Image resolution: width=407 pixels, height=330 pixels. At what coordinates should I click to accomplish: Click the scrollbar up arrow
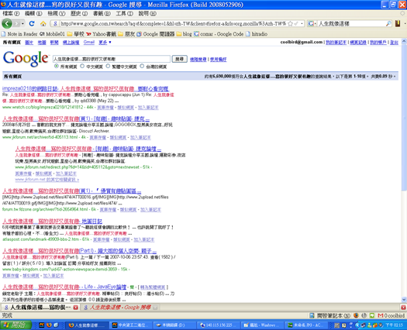(x=404, y=41)
